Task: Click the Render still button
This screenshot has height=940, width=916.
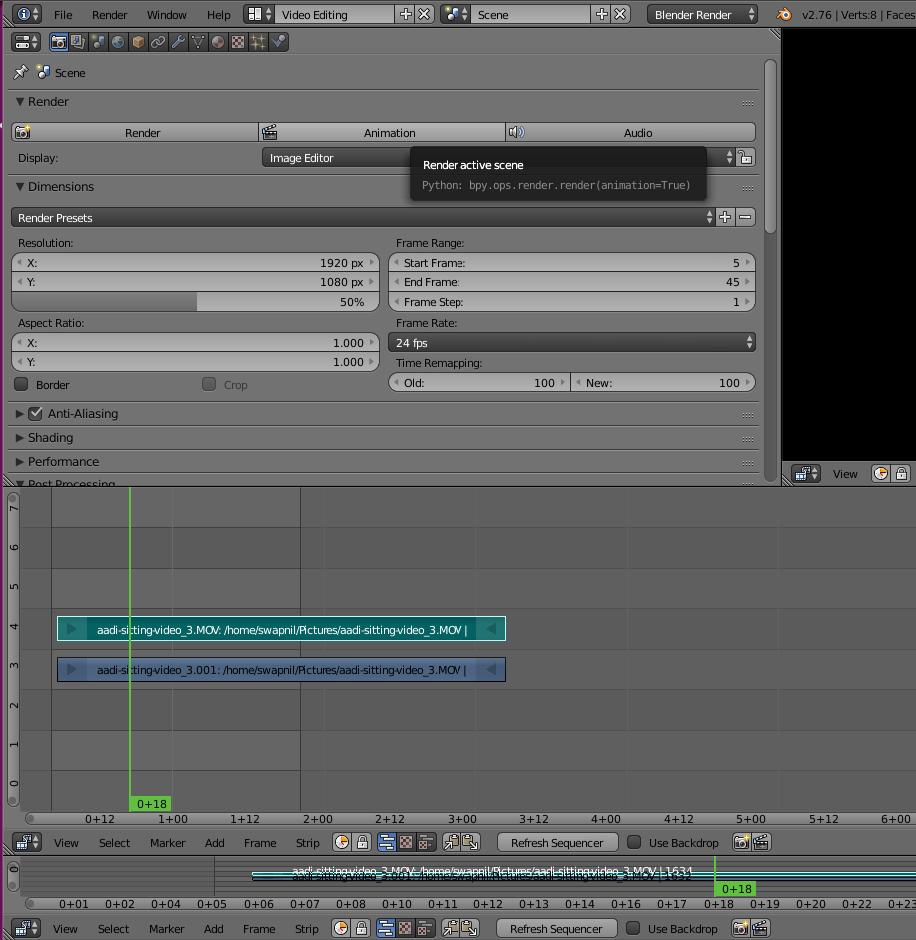Action: [135, 132]
